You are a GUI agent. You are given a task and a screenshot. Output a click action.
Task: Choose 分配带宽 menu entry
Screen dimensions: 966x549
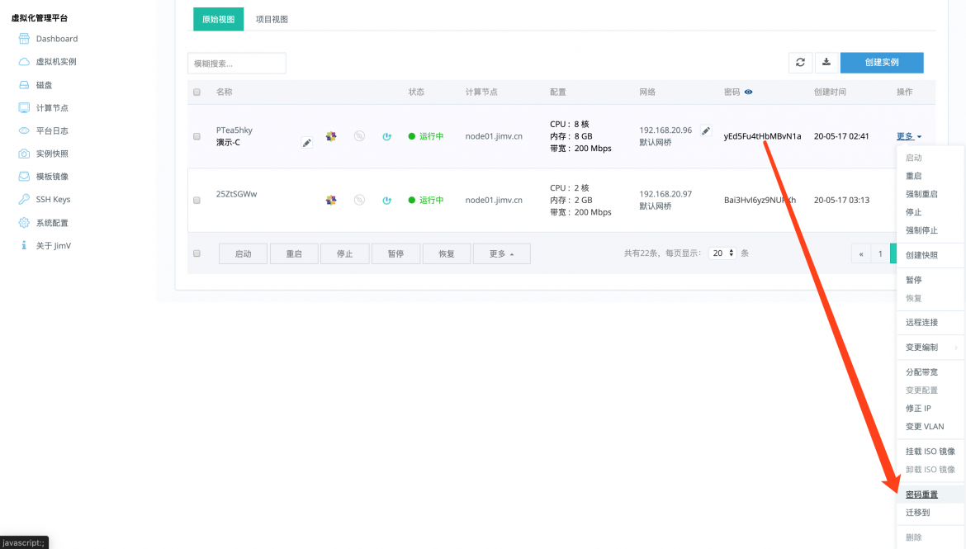[x=921, y=372]
